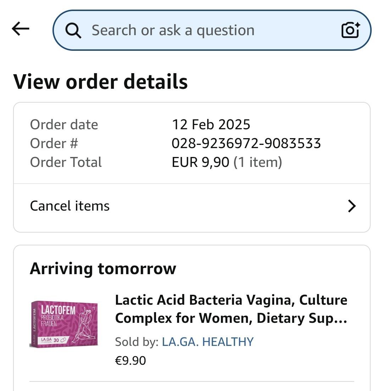Tap the back arrow icon
Screen dimensions: 383x391
(x=21, y=29)
